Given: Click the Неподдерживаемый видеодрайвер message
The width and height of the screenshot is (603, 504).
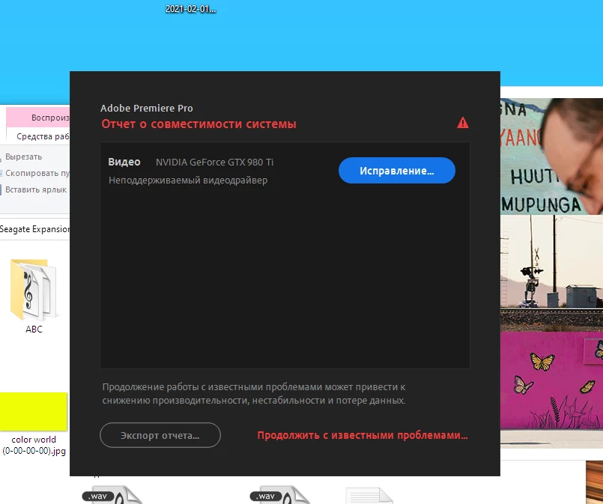Looking at the screenshot, I should [x=188, y=180].
